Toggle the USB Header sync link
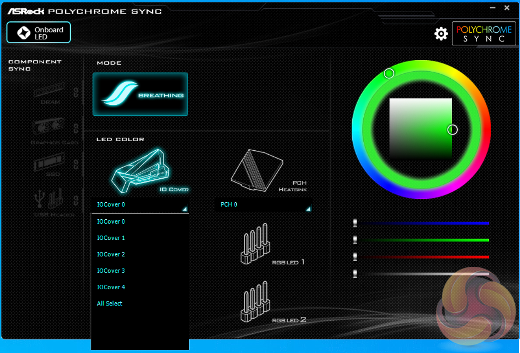The width and height of the screenshot is (520, 353). click(76, 200)
